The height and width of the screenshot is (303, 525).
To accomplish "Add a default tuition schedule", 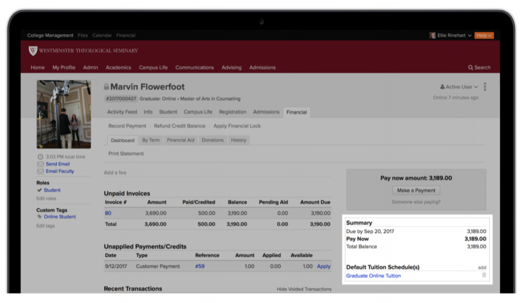I will pyautogui.click(x=482, y=268).
